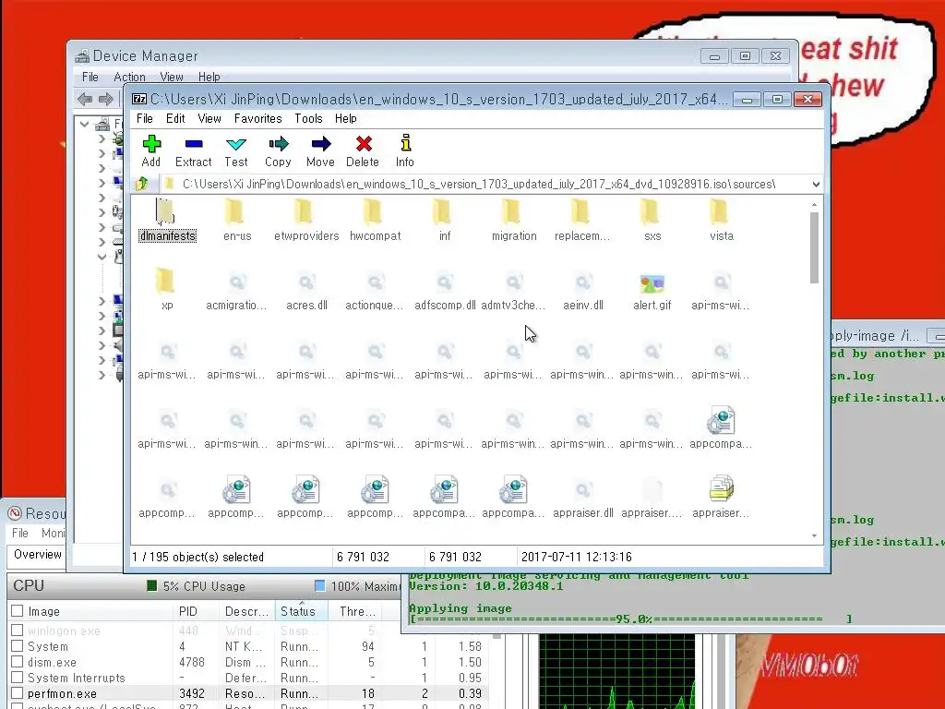The height and width of the screenshot is (709, 945).
Task: Select the xp folder
Action: point(167,290)
